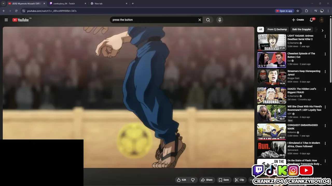Open LIGHT YAGAMI video thumbnail

(272, 42)
